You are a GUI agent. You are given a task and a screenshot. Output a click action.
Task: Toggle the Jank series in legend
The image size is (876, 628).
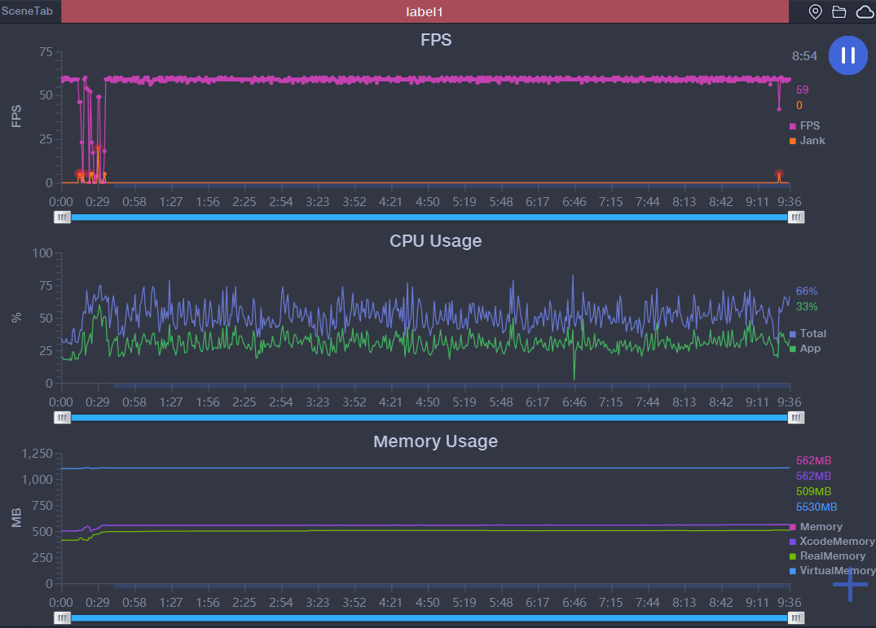(807, 141)
